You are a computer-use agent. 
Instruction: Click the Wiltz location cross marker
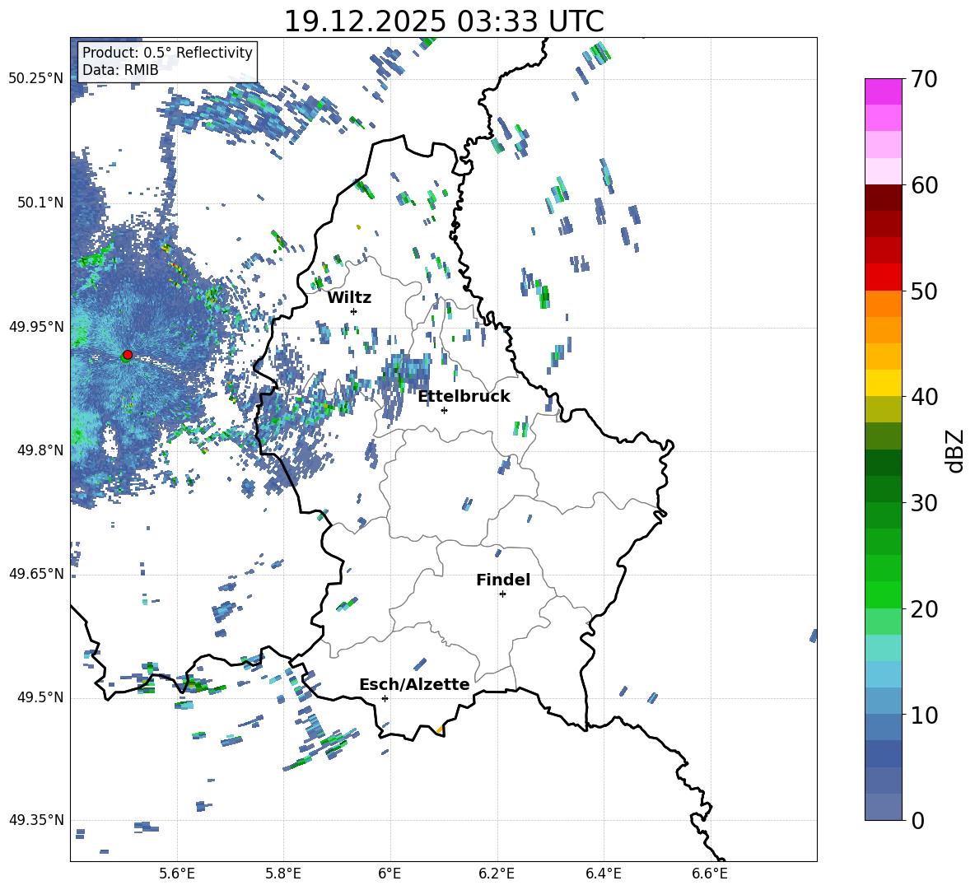(354, 311)
